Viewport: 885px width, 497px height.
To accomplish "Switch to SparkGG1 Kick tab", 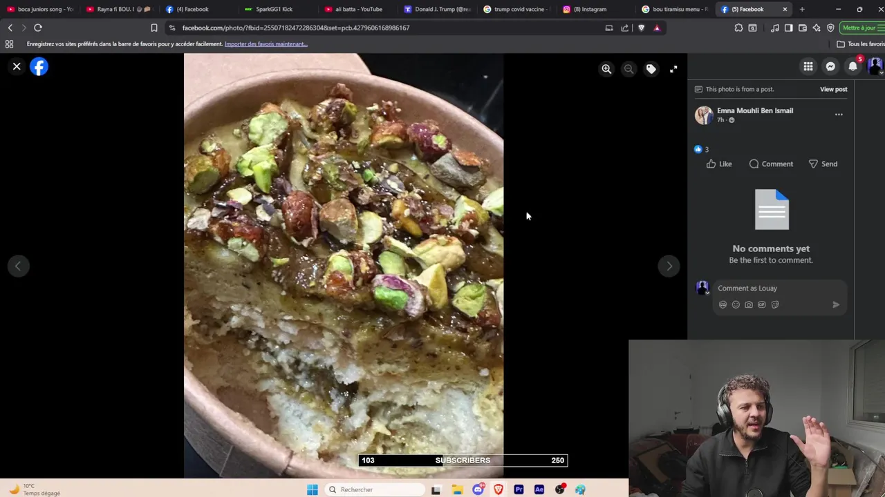I will (x=278, y=9).
